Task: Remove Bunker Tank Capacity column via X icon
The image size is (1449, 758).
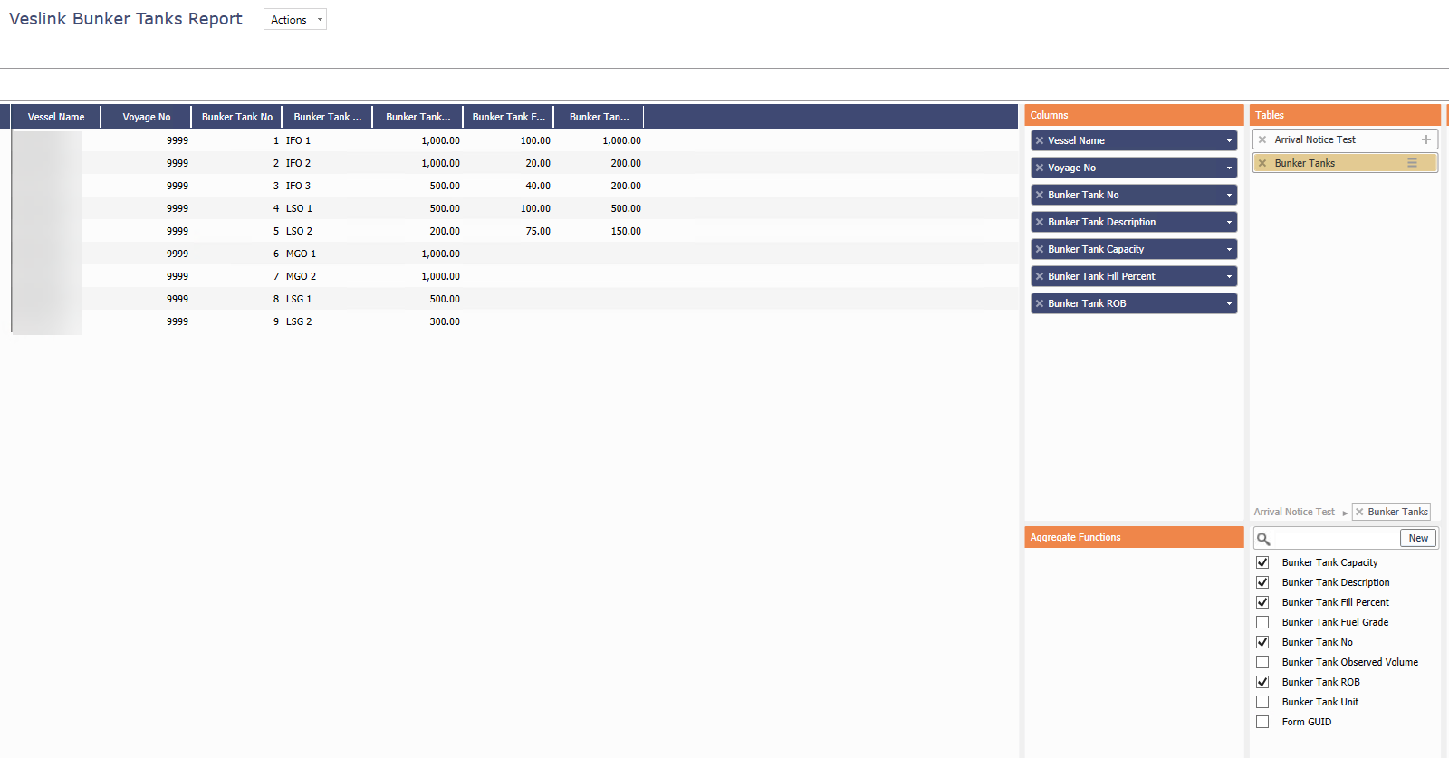Action: [x=1040, y=249]
